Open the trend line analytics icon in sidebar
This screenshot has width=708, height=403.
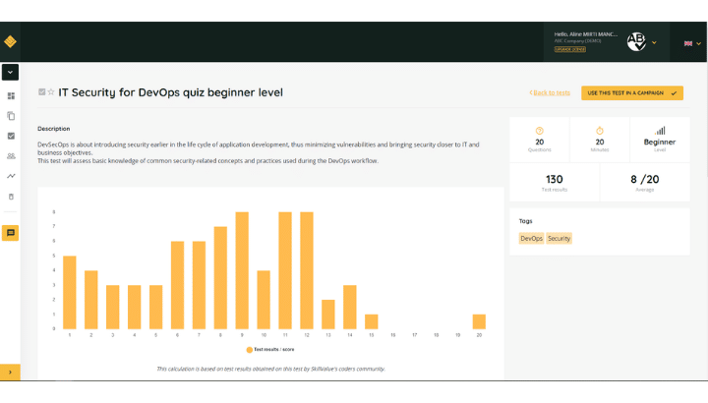click(x=11, y=176)
